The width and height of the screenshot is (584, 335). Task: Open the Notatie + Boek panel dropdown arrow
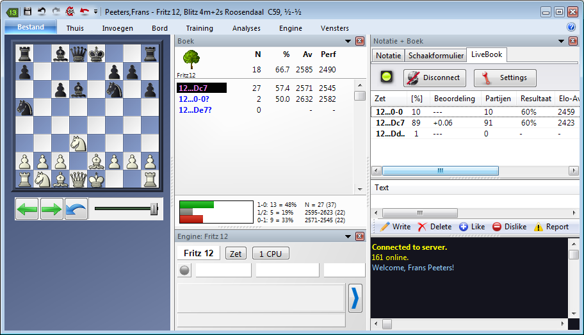pos(562,41)
